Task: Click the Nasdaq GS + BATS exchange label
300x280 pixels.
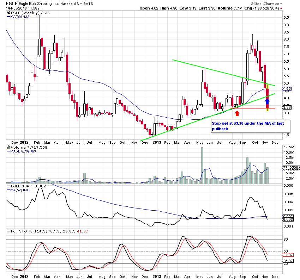Action: [77, 4]
